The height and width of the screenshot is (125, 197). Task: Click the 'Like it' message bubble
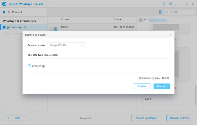[x=162, y=99]
